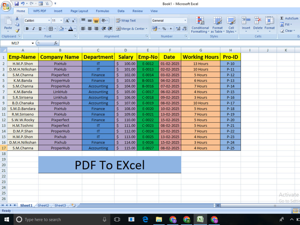Screen dimensions: 300x225
Task: Undo the last action
Action: coord(22,3)
